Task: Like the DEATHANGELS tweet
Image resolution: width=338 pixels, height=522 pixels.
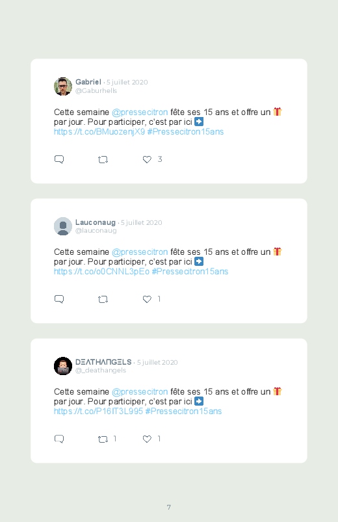Action: (x=147, y=439)
